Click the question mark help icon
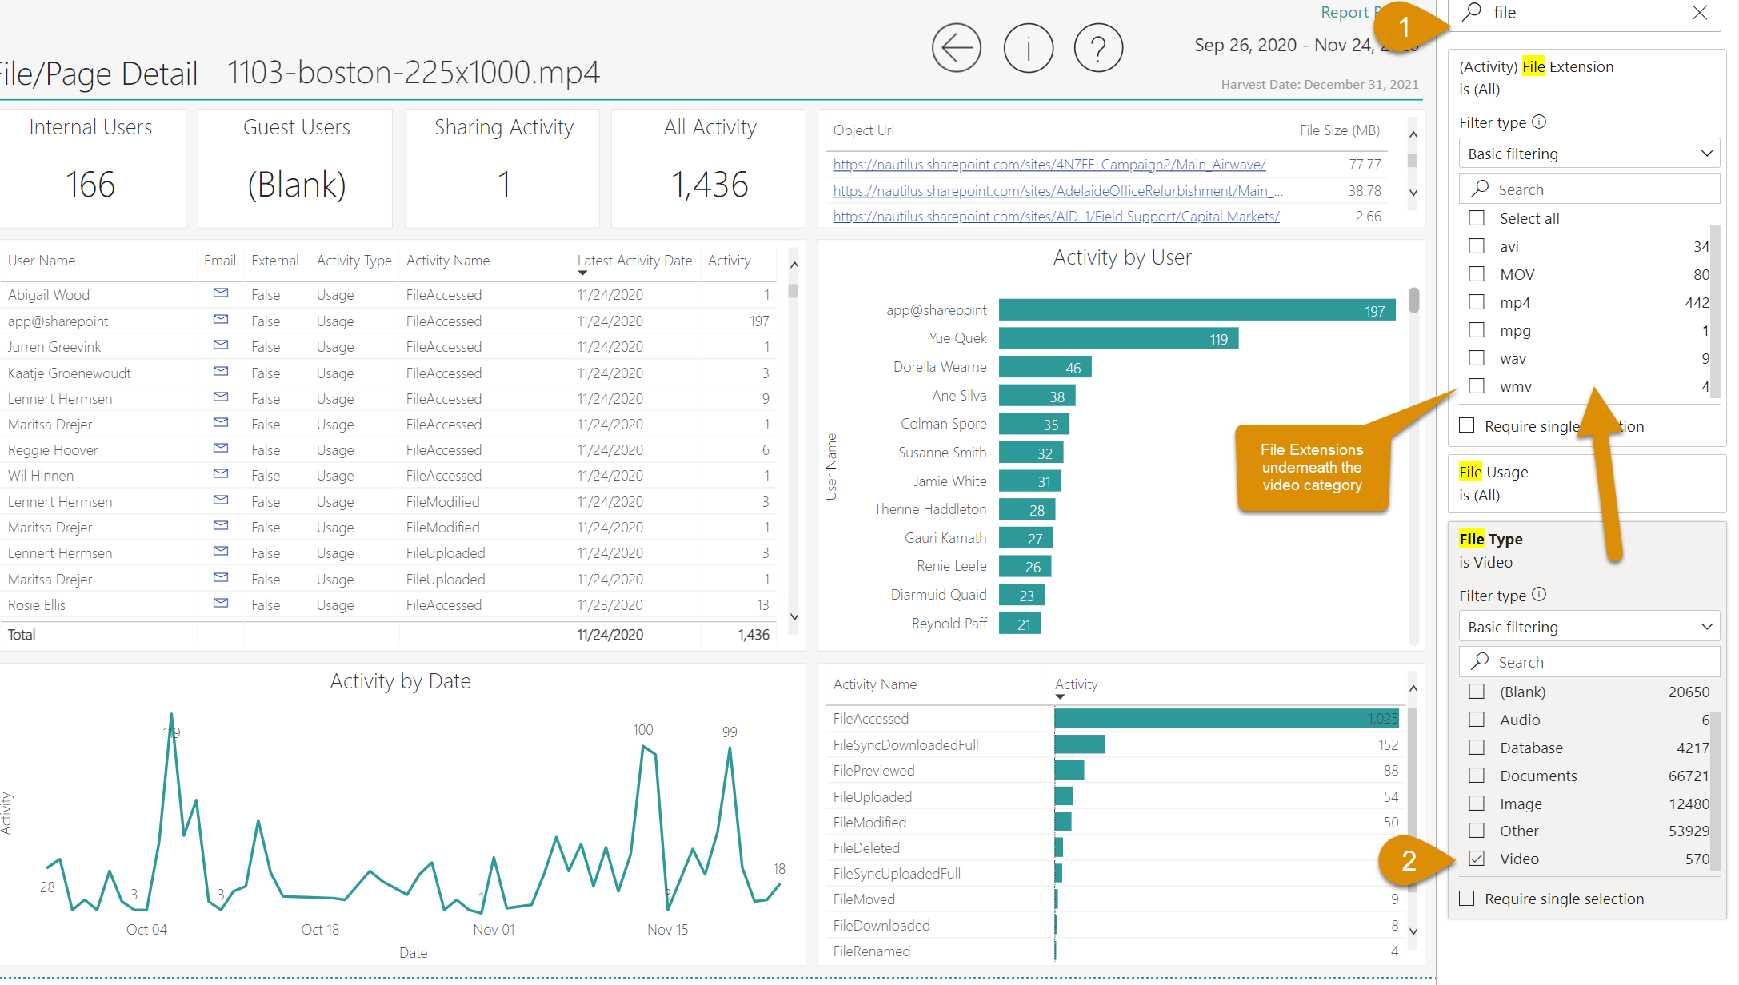The image size is (1739, 985). pyautogui.click(x=1098, y=48)
